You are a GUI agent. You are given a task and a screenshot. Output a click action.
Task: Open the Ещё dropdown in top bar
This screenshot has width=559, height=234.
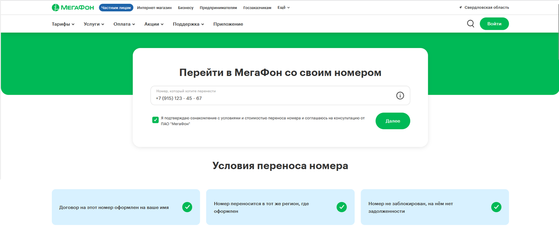[284, 7]
